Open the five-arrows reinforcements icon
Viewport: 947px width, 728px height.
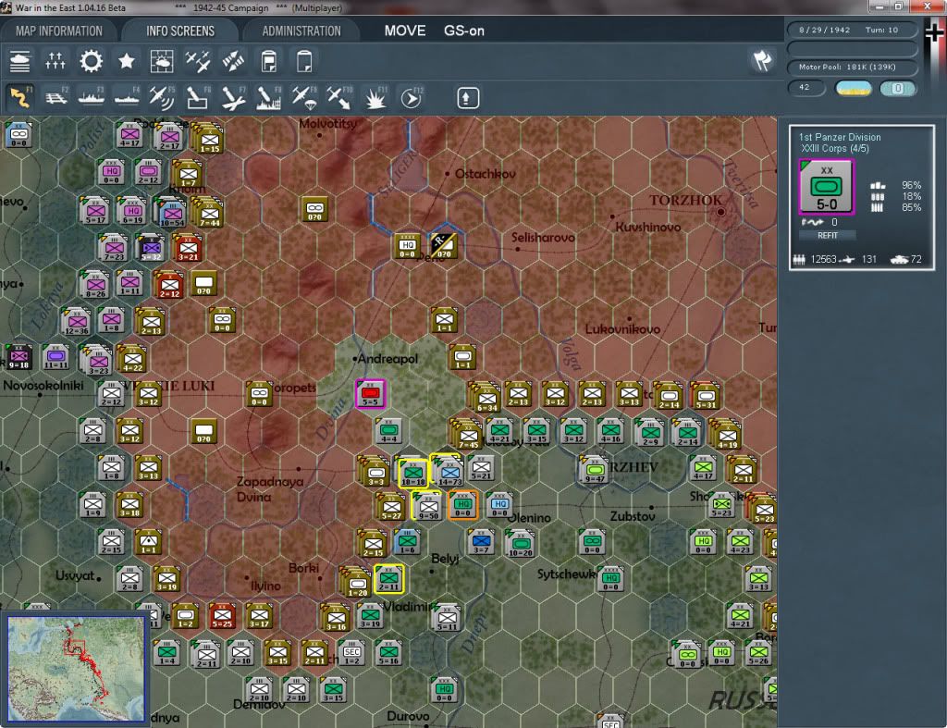pos(55,61)
